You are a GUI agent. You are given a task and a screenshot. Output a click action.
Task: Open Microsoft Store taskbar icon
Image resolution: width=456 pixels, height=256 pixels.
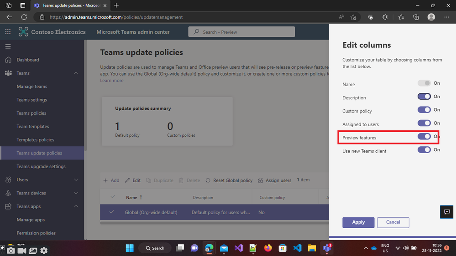(x=283, y=248)
